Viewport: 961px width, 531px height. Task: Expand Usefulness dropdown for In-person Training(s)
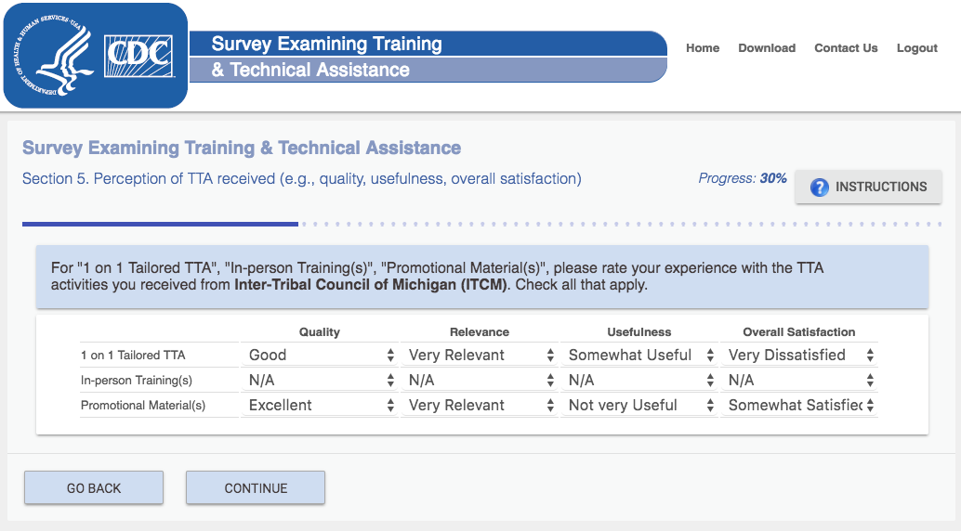641,380
